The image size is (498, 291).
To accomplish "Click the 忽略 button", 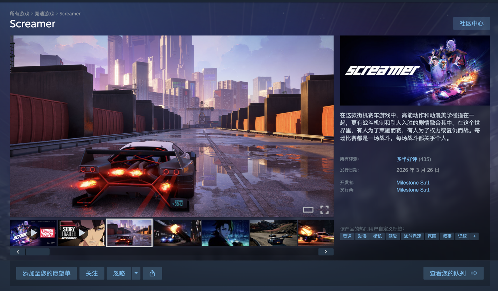I will pos(119,273).
